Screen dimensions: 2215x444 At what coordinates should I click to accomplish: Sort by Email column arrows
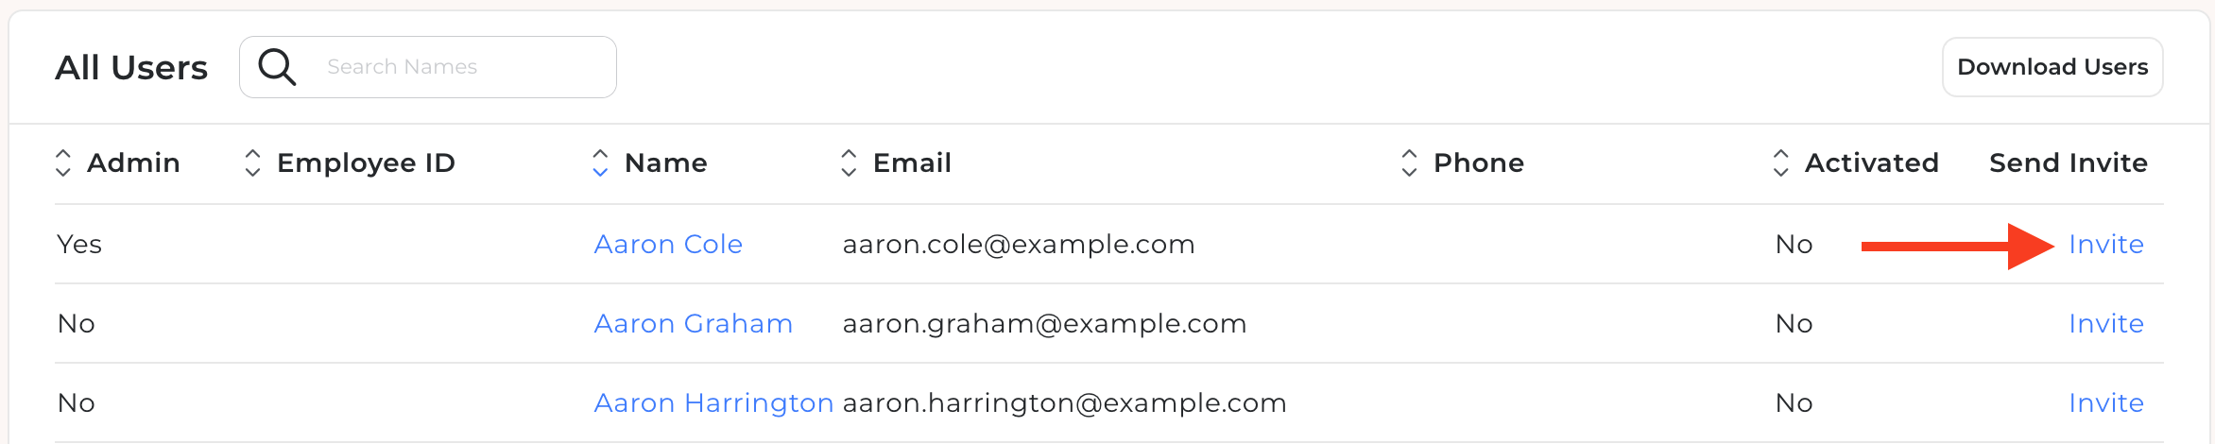pyautogui.click(x=849, y=162)
